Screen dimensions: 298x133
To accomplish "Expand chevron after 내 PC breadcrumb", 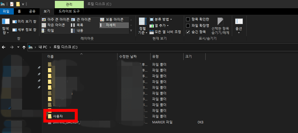I will point(50,47).
